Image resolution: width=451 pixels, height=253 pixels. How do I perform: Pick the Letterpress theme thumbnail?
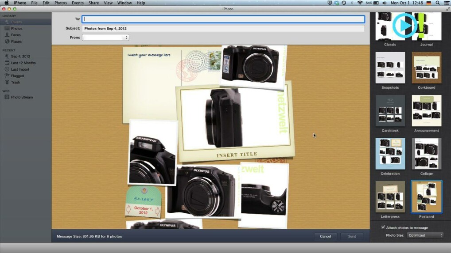point(390,197)
